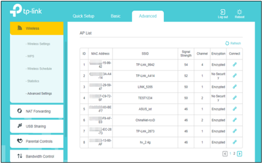263x164 pixels.
Task: Connect to TEST1234 via link icon
Action: pyautogui.click(x=234, y=98)
